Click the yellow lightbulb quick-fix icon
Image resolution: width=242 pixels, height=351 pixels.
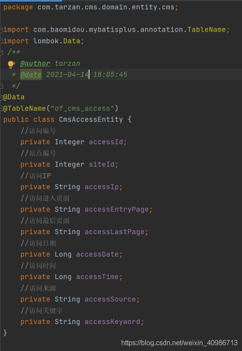(x=11, y=64)
